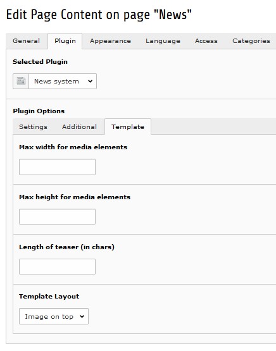The height and width of the screenshot is (351, 276).
Task: Switch to the General tab
Action: pyautogui.click(x=27, y=41)
